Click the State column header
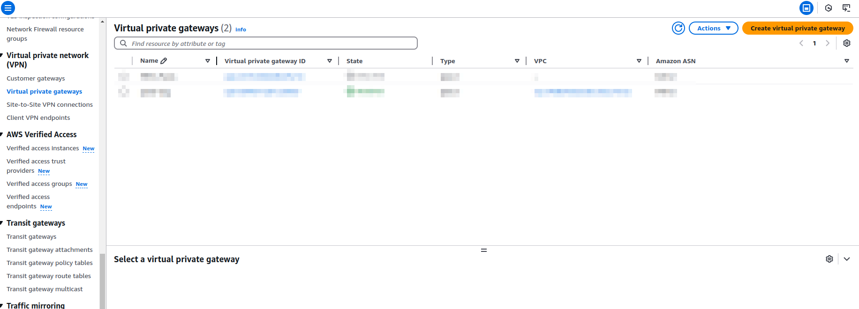The width and height of the screenshot is (859, 309). click(x=354, y=61)
